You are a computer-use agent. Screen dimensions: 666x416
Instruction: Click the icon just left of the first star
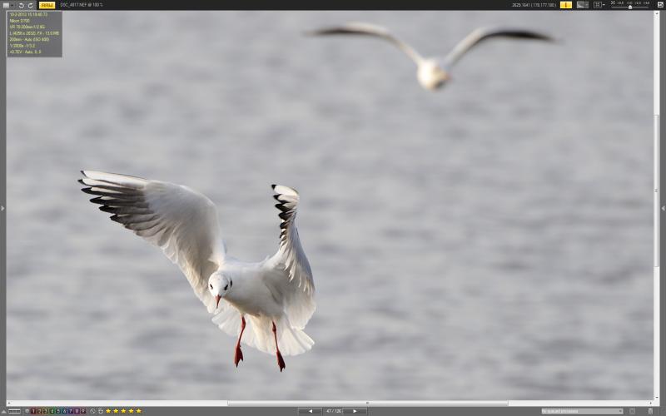[101, 411]
